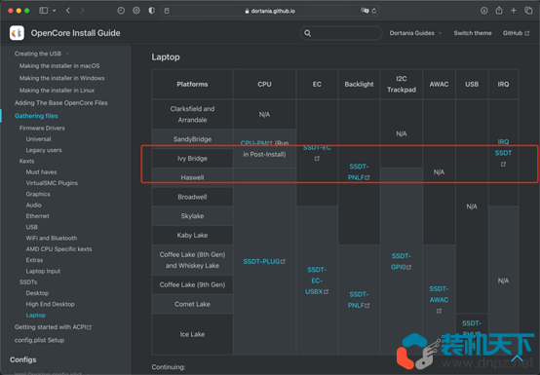Open High End Desktop sidebar entry
540x375 pixels.
pos(51,304)
